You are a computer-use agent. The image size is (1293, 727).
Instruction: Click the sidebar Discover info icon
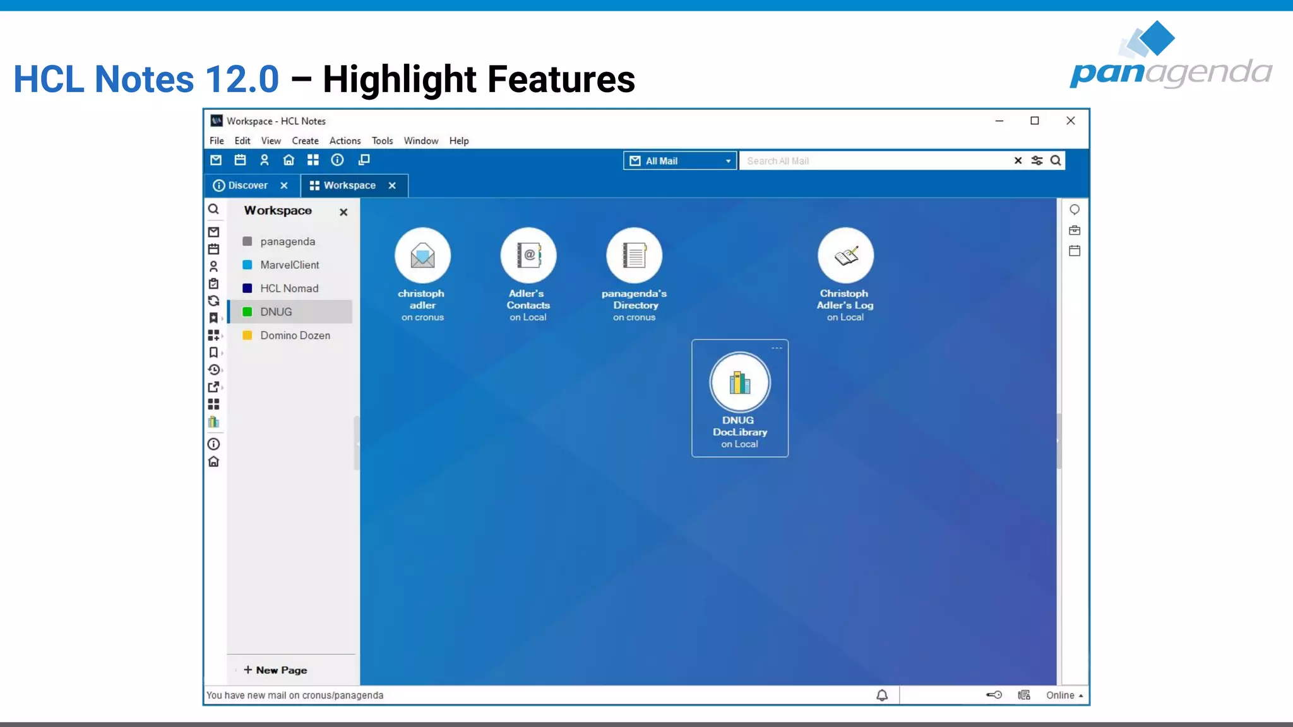pos(213,444)
